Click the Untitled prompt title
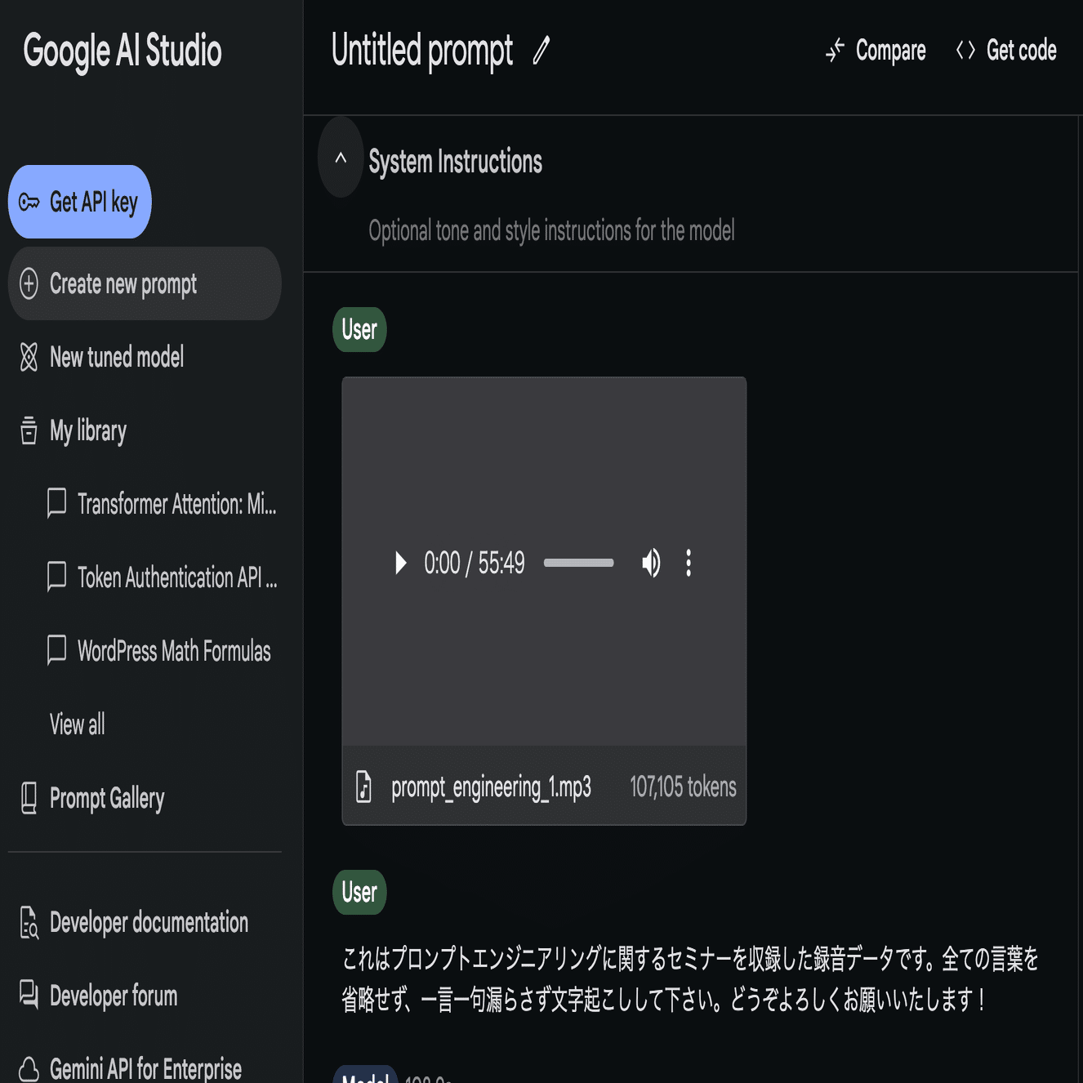 point(422,51)
